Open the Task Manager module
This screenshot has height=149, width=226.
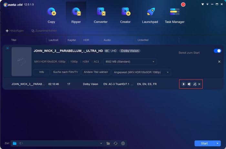pos(175,15)
